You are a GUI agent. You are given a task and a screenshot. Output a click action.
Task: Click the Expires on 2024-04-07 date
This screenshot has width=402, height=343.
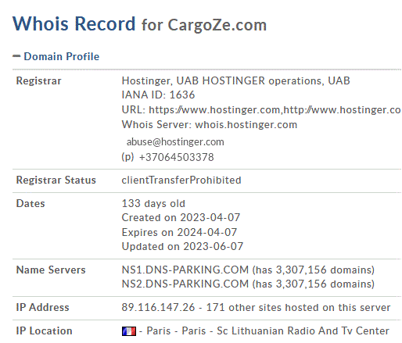tap(179, 232)
